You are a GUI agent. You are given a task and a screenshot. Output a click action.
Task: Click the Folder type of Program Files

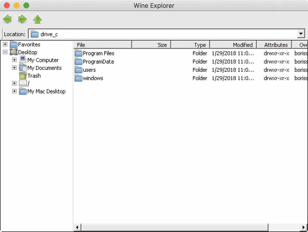pos(200,53)
